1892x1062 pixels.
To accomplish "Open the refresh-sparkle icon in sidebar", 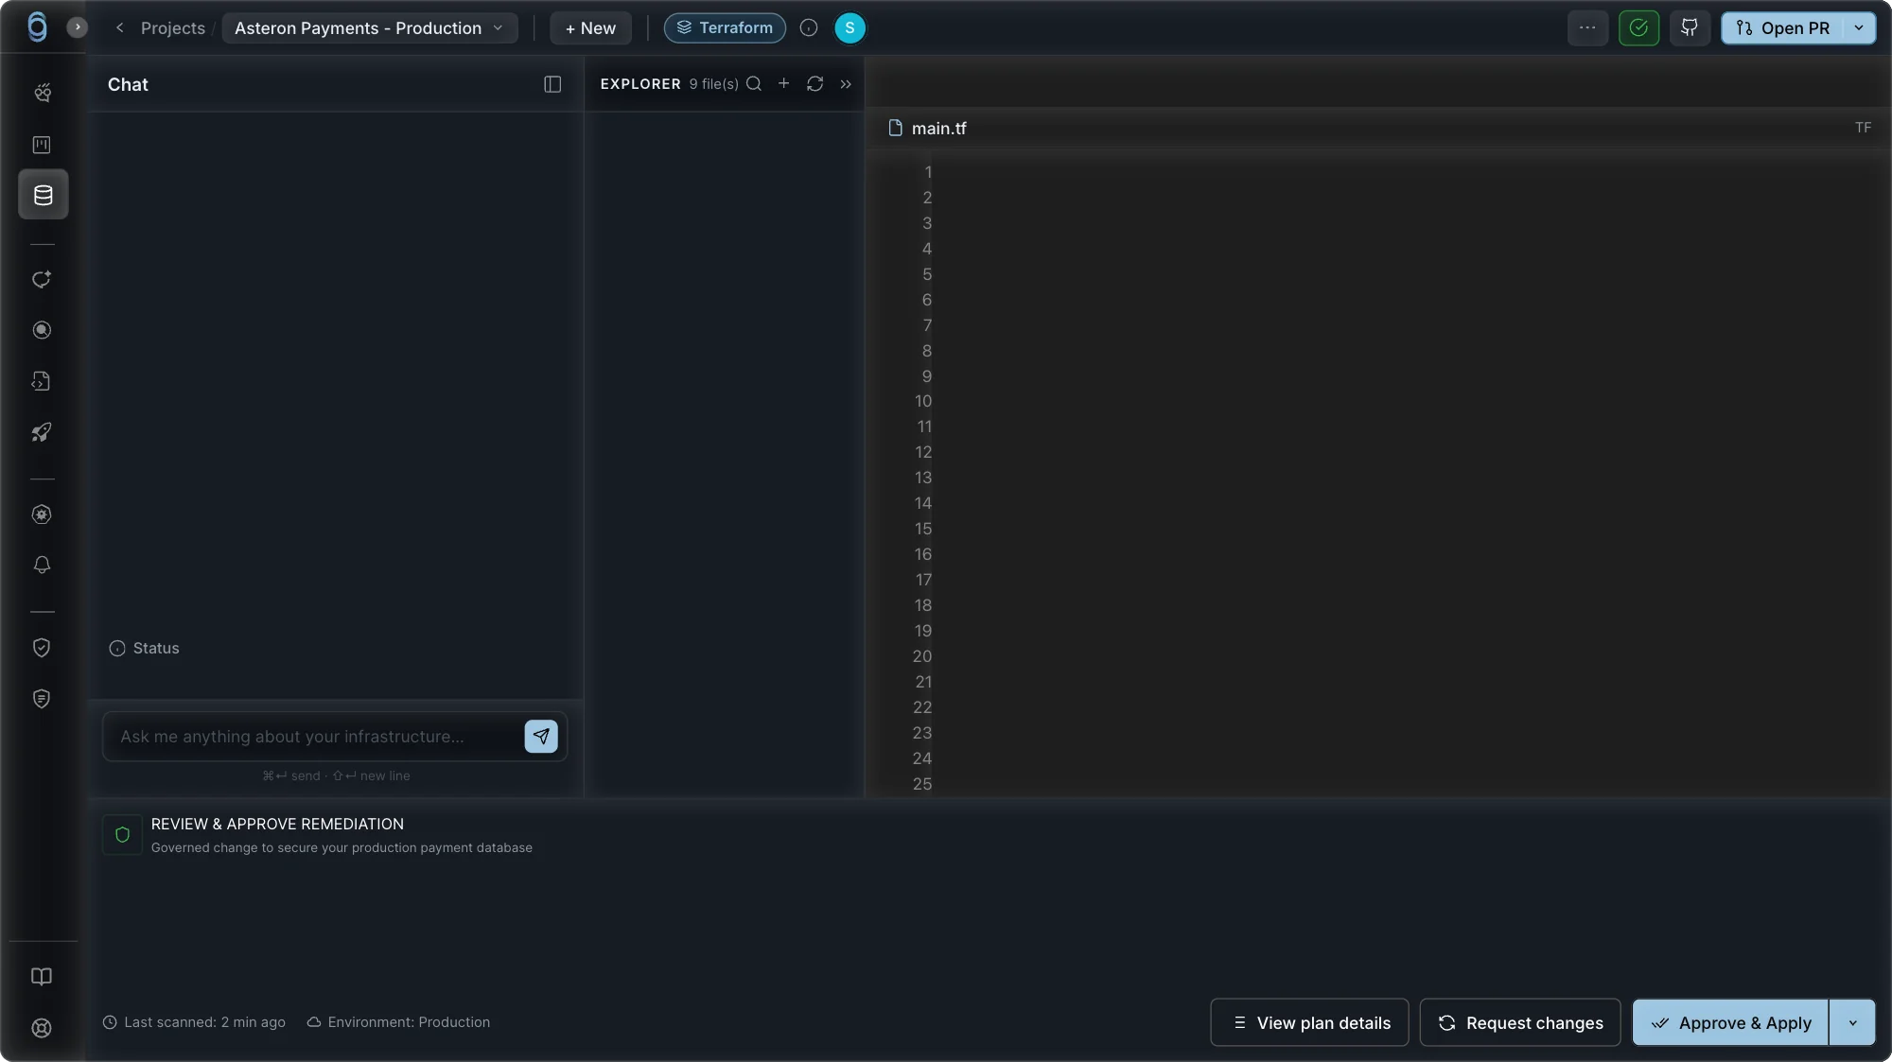I will tap(42, 279).
